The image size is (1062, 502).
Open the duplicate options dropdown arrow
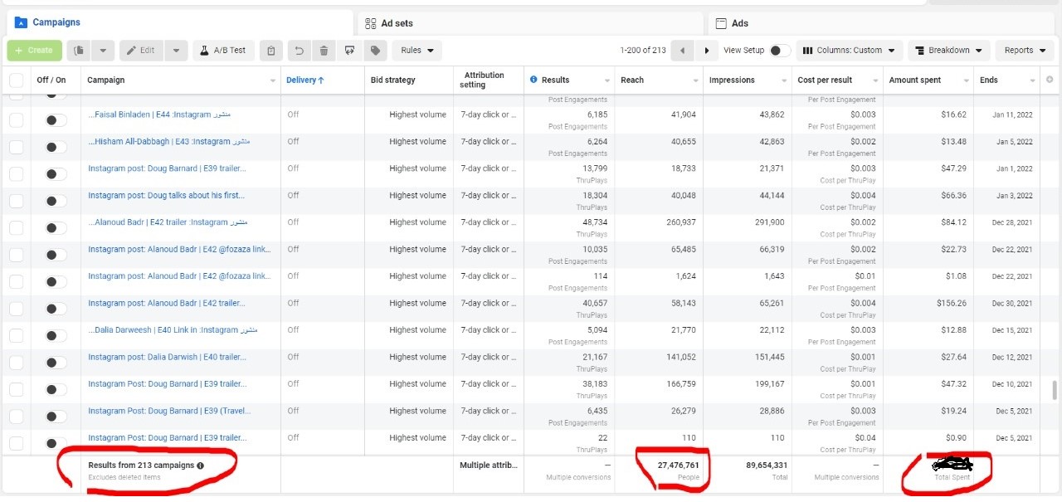tap(103, 51)
